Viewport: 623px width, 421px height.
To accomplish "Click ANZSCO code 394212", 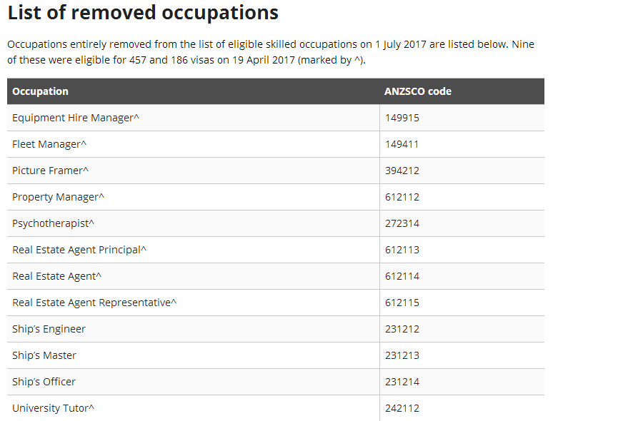I will (402, 171).
